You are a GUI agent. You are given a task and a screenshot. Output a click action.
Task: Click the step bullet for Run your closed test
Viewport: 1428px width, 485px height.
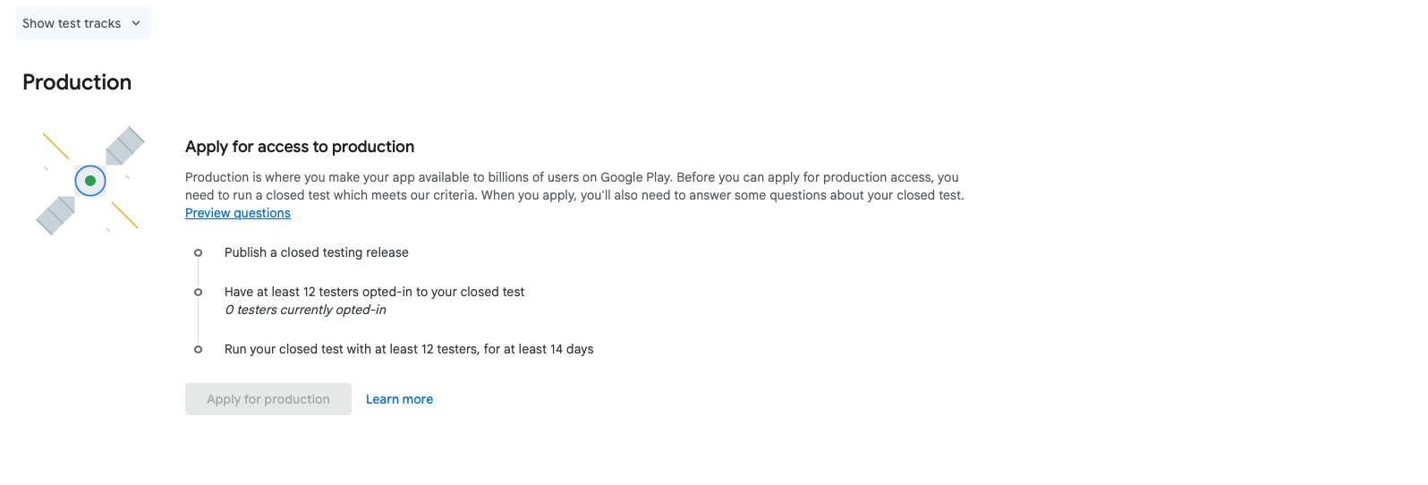[x=198, y=349]
